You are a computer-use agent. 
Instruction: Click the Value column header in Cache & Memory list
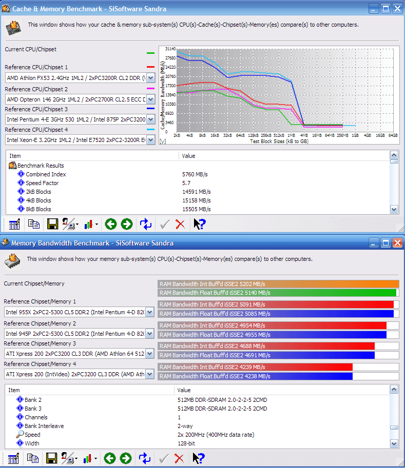point(284,156)
